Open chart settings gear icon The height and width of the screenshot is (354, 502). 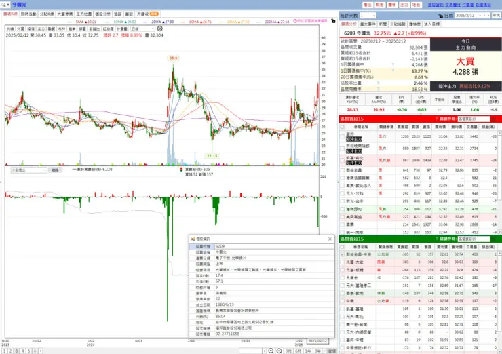coord(159,28)
